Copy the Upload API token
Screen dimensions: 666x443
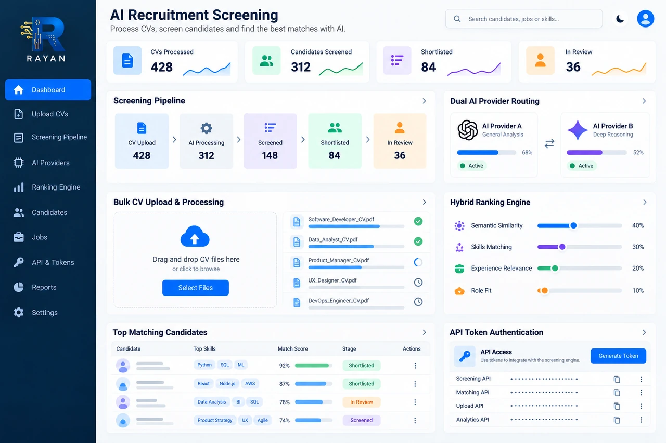pos(617,406)
